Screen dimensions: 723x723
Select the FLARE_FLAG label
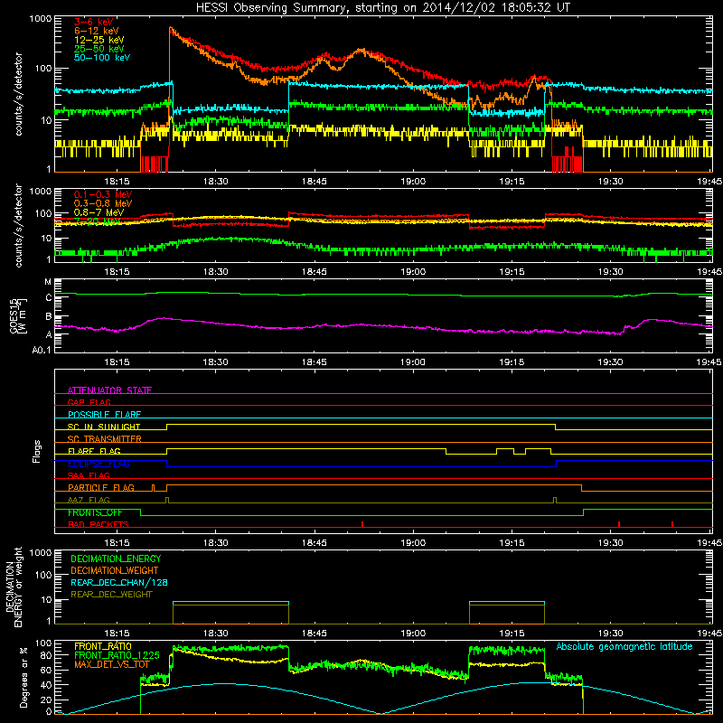point(94,451)
